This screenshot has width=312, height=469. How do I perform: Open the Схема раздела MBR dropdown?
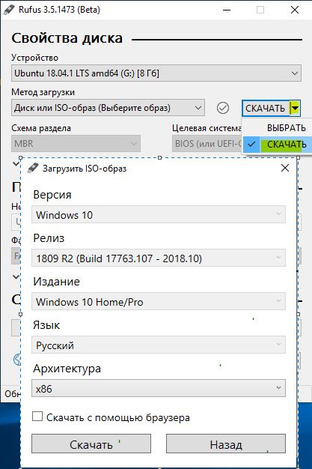76,144
